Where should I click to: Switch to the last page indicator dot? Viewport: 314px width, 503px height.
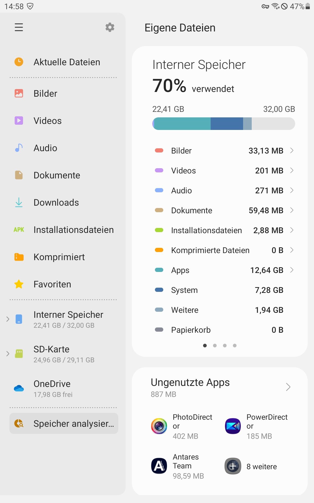pyautogui.click(x=235, y=346)
